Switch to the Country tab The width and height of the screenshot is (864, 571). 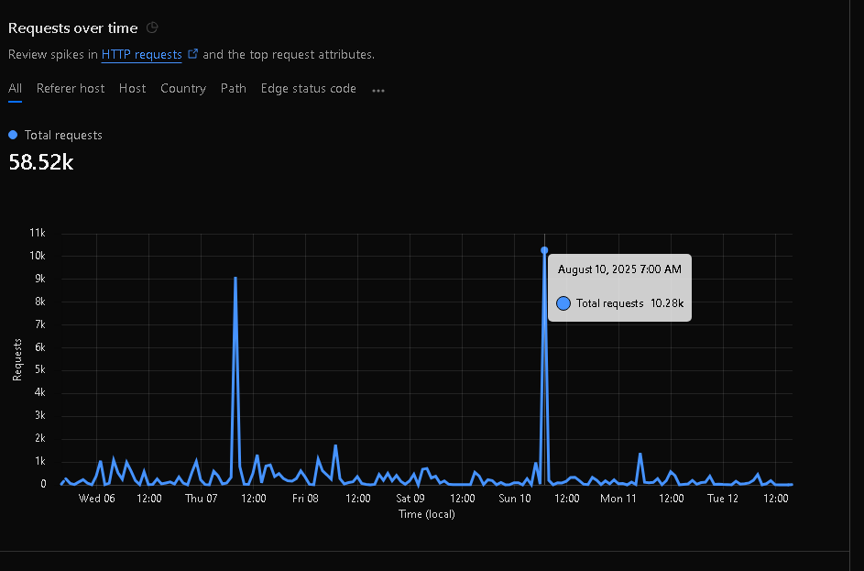point(183,88)
